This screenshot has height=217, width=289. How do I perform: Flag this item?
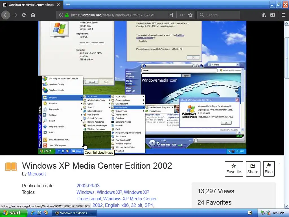point(269,169)
